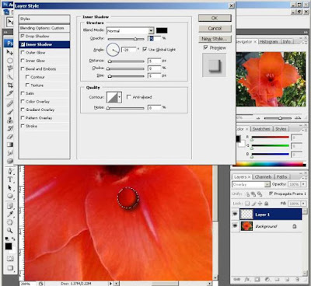Screen dimensions: 311x286
Task: Click the New Style button
Action: (x=215, y=39)
